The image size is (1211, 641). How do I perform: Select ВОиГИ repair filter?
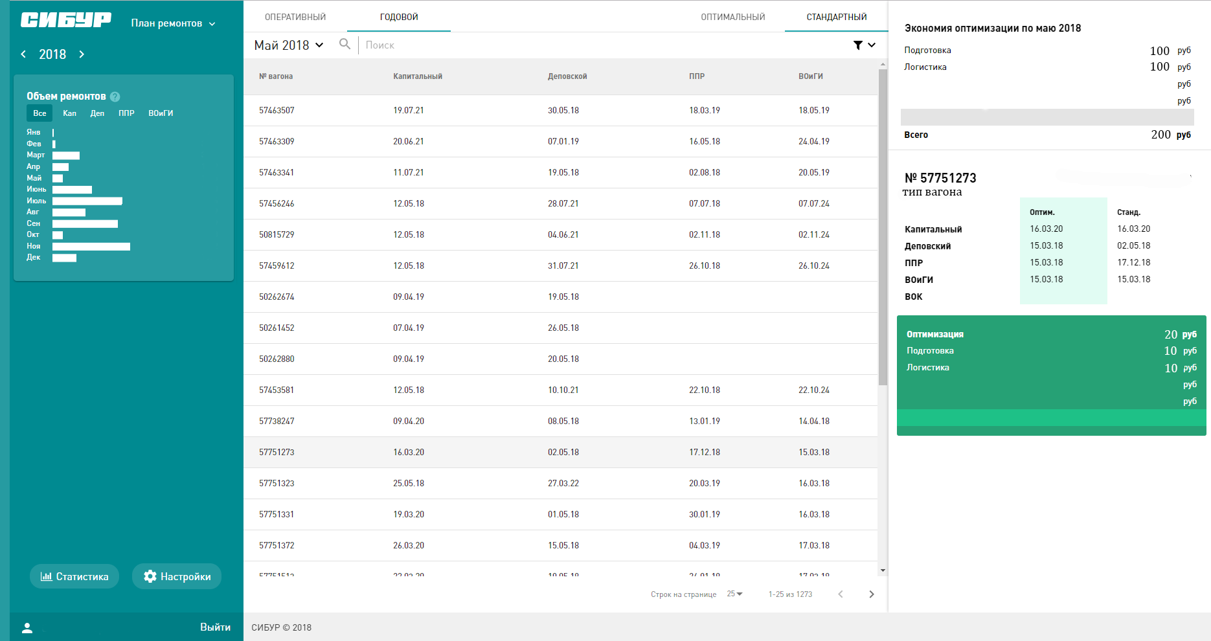[161, 113]
